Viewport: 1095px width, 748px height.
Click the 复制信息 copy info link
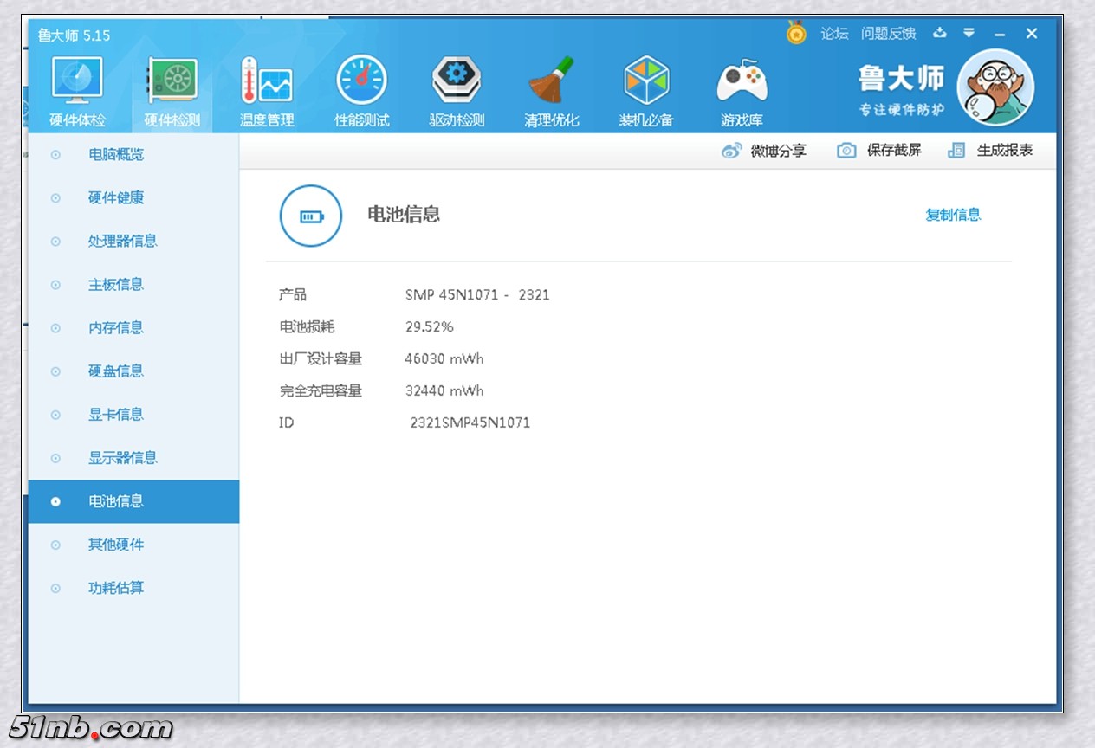953,215
